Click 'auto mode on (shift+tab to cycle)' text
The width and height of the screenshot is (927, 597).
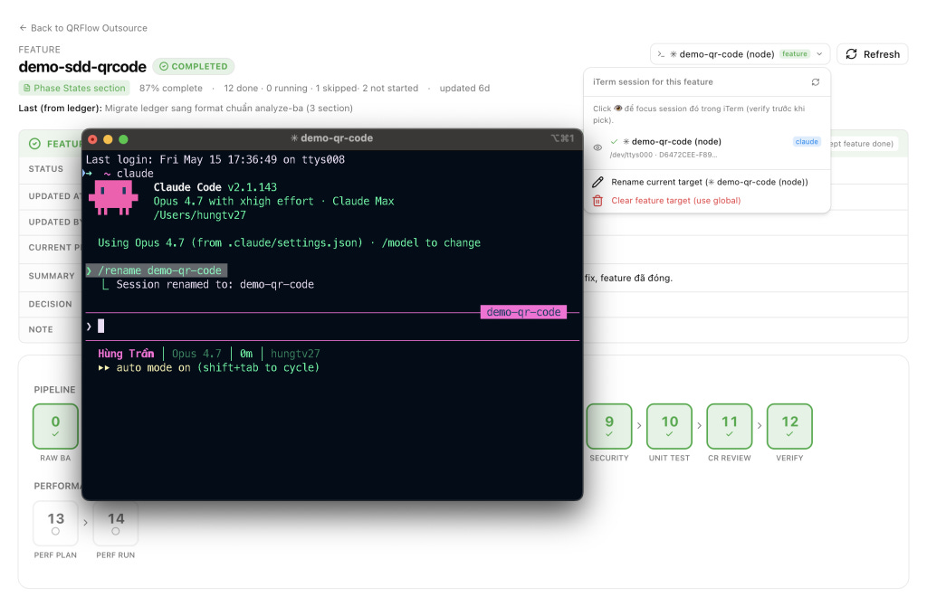[217, 368]
